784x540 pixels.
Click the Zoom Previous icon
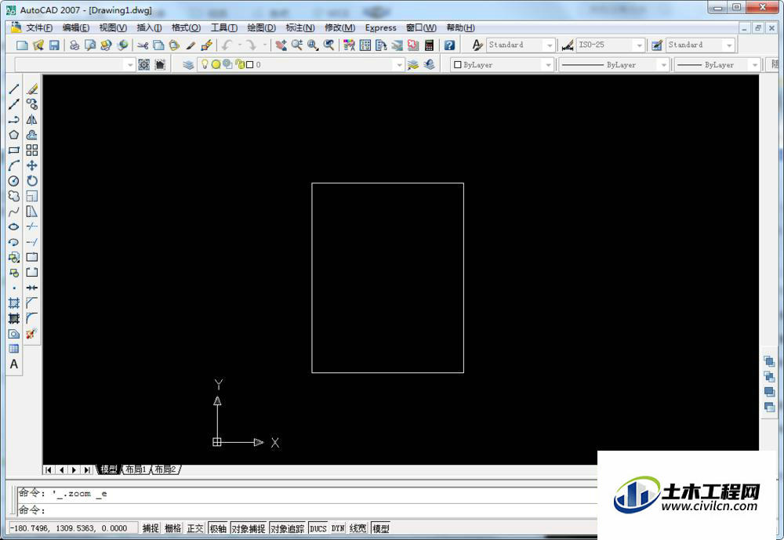pyautogui.click(x=328, y=45)
